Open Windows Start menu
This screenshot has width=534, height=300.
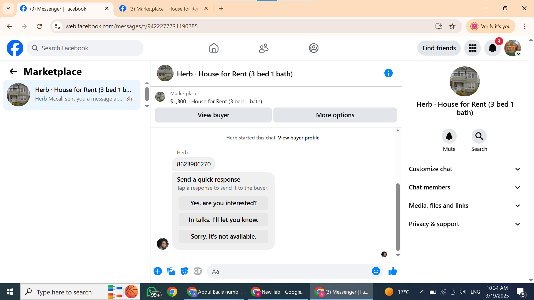(x=10, y=292)
